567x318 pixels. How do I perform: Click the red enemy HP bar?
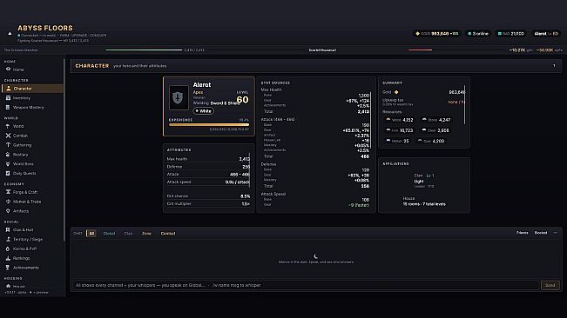pyautogui.click(x=420, y=50)
